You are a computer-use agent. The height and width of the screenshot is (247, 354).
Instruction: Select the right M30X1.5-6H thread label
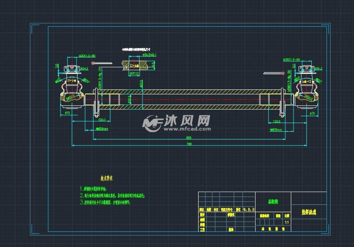(292, 59)
